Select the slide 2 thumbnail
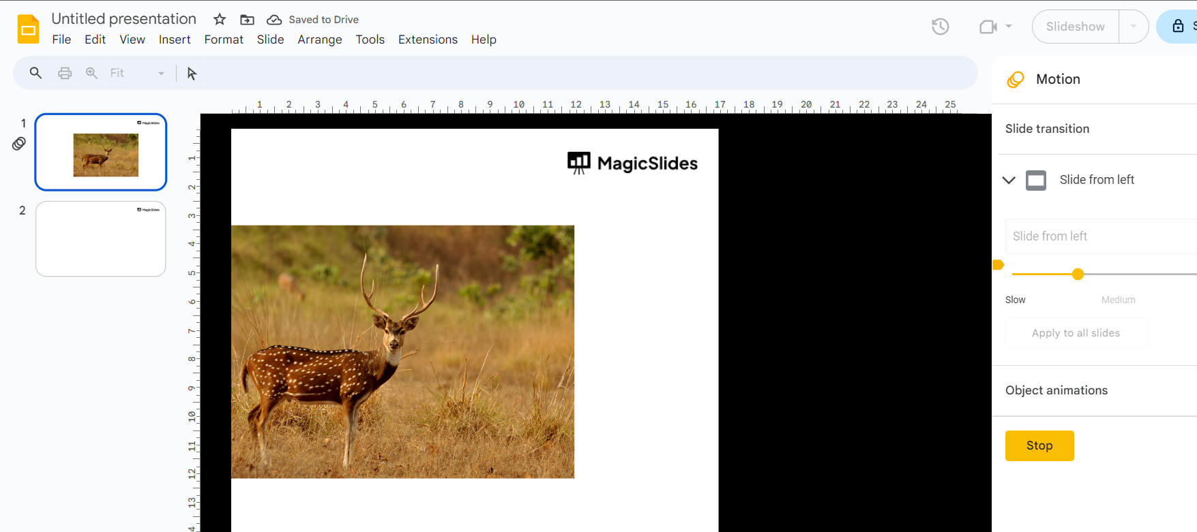This screenshot has height=532, width=1197. [x=101, y=239]
